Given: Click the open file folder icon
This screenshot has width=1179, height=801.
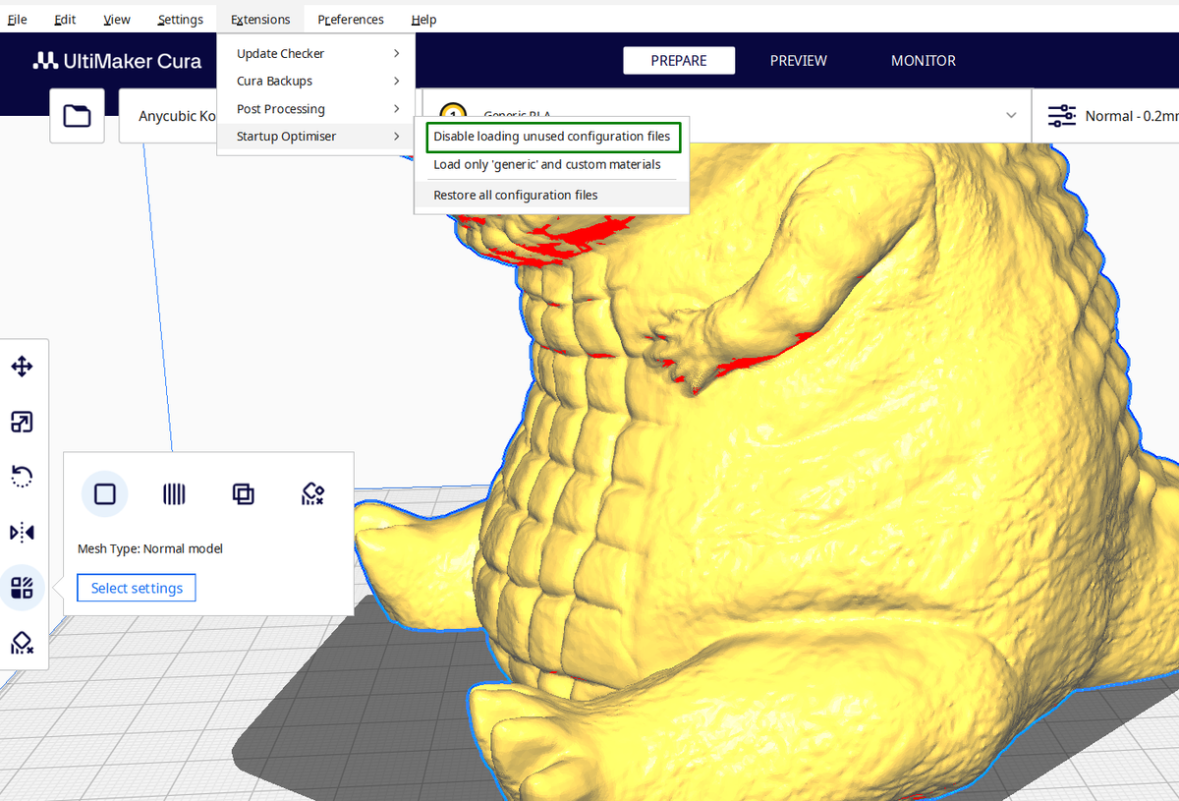Looking at the screenshot, I should (77, 116).
